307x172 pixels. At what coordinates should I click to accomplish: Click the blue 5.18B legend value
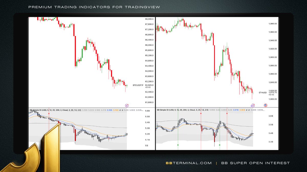(109, 110)
